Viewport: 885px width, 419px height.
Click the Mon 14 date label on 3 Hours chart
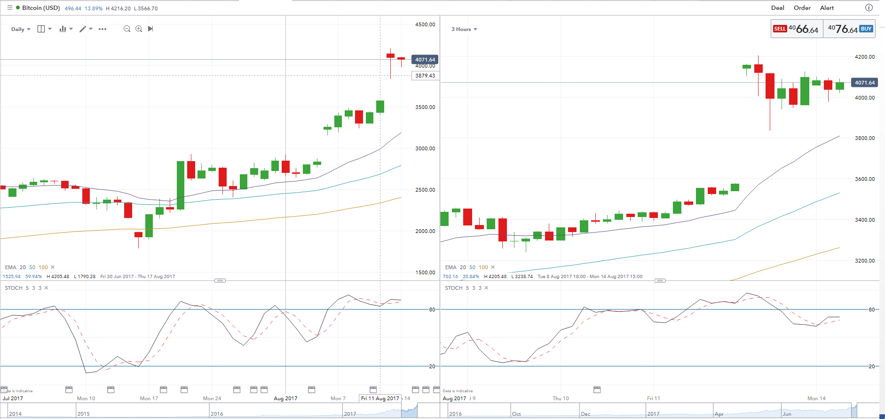[x=816, y=398]
